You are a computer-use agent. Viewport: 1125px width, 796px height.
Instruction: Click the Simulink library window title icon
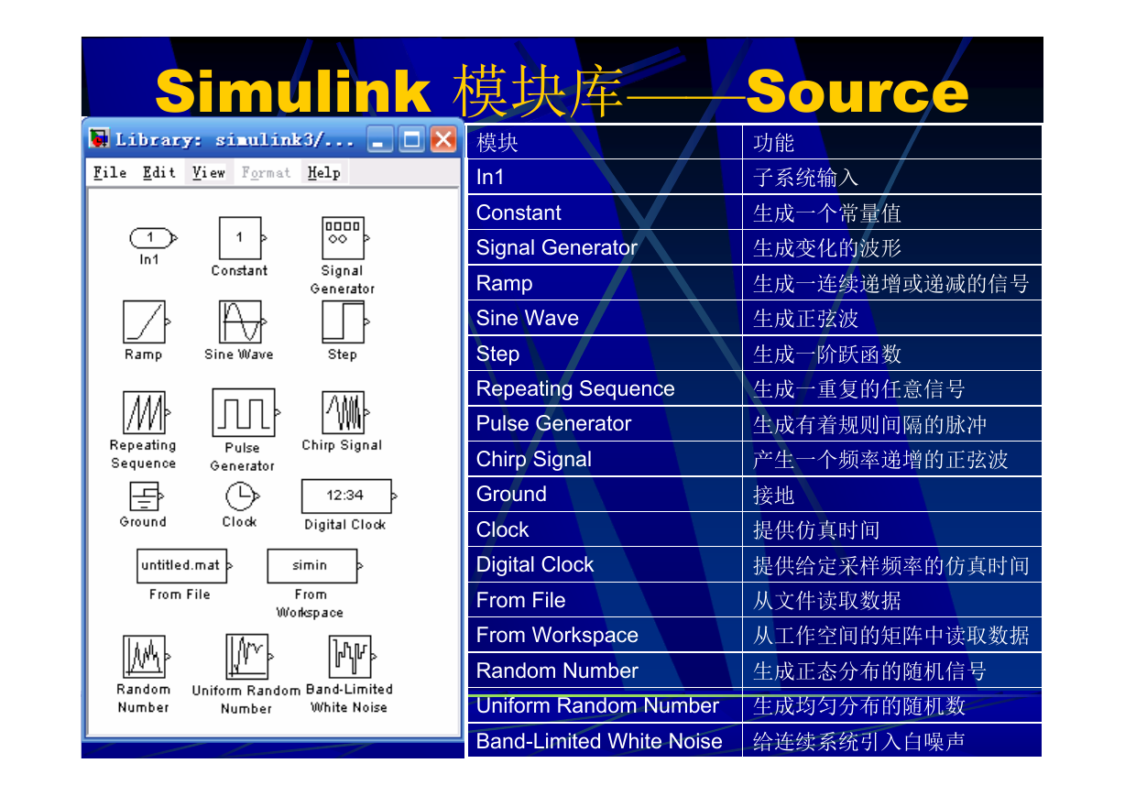[x=99, y=139]
